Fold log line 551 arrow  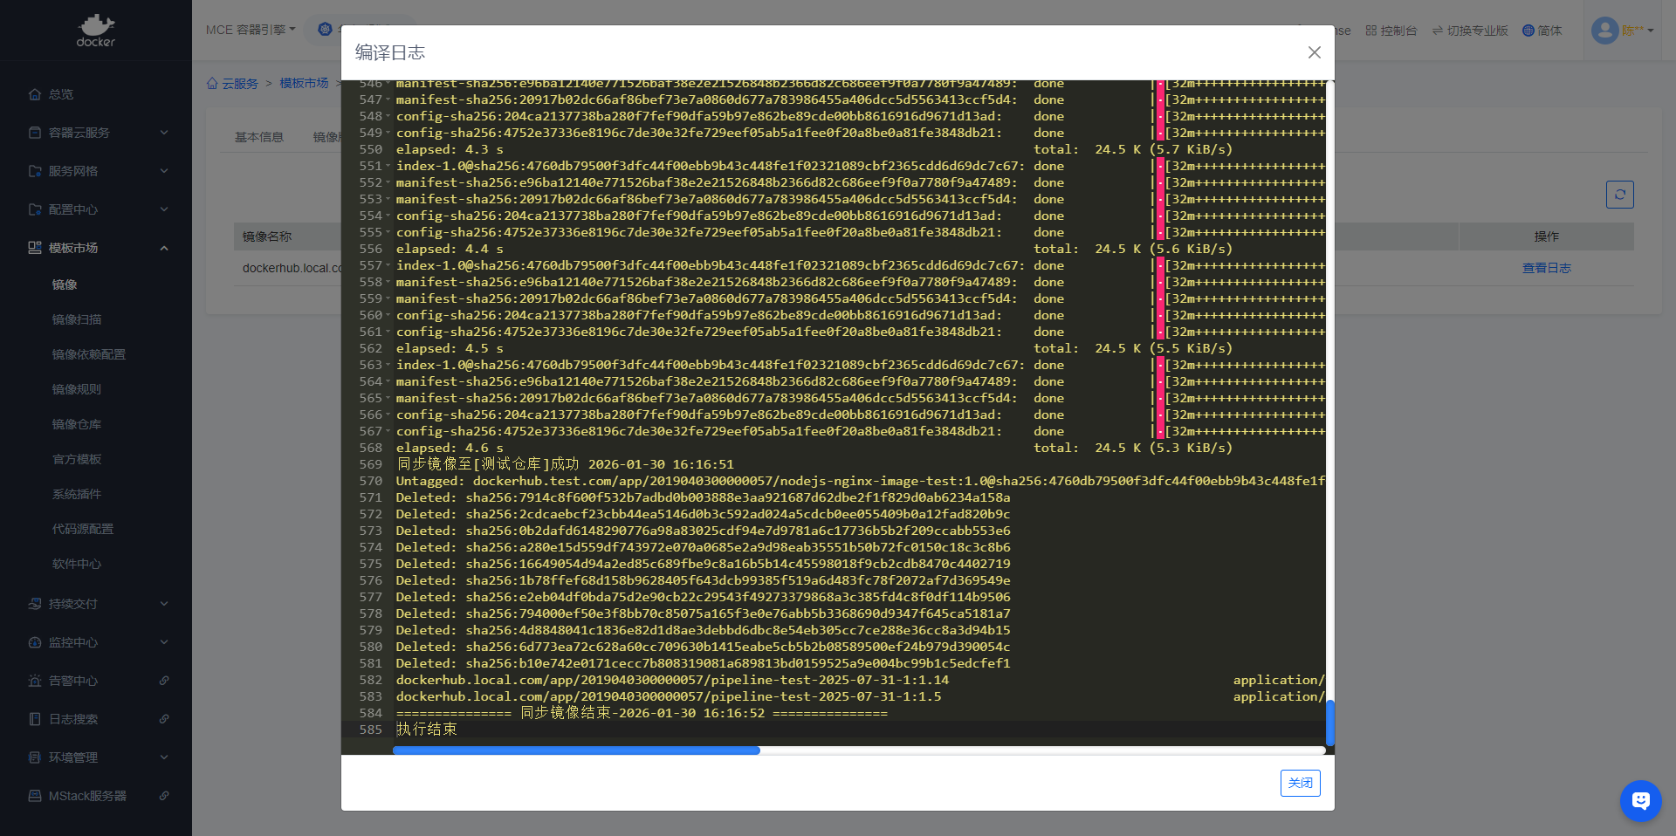click(x=388, y=166)
